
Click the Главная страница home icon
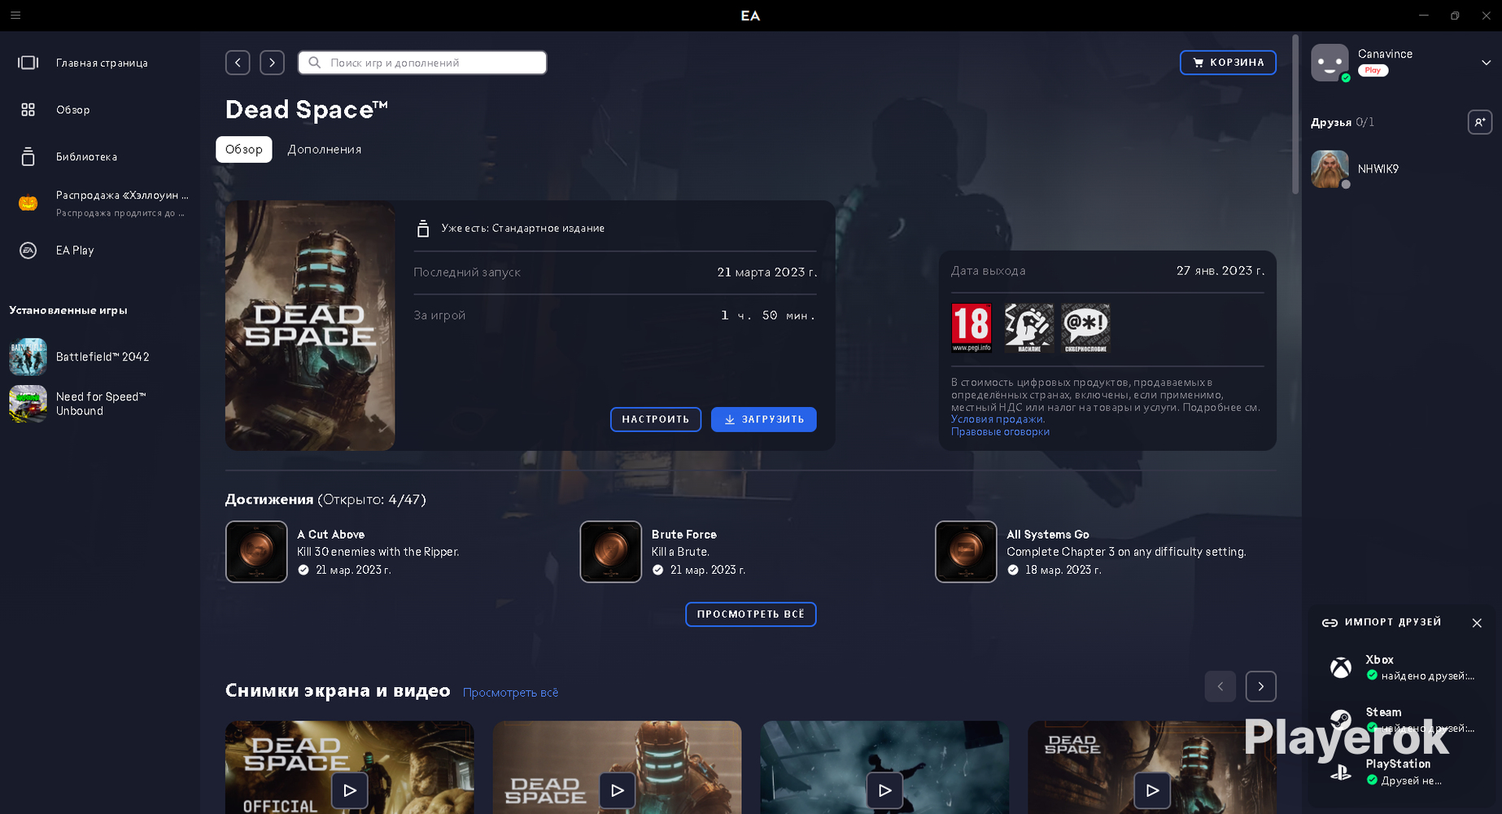pyautogui.click(x=28, y=63)
